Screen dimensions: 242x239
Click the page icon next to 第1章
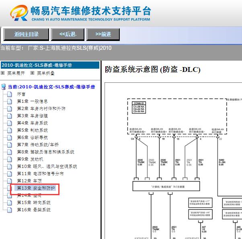coord(10,101)
